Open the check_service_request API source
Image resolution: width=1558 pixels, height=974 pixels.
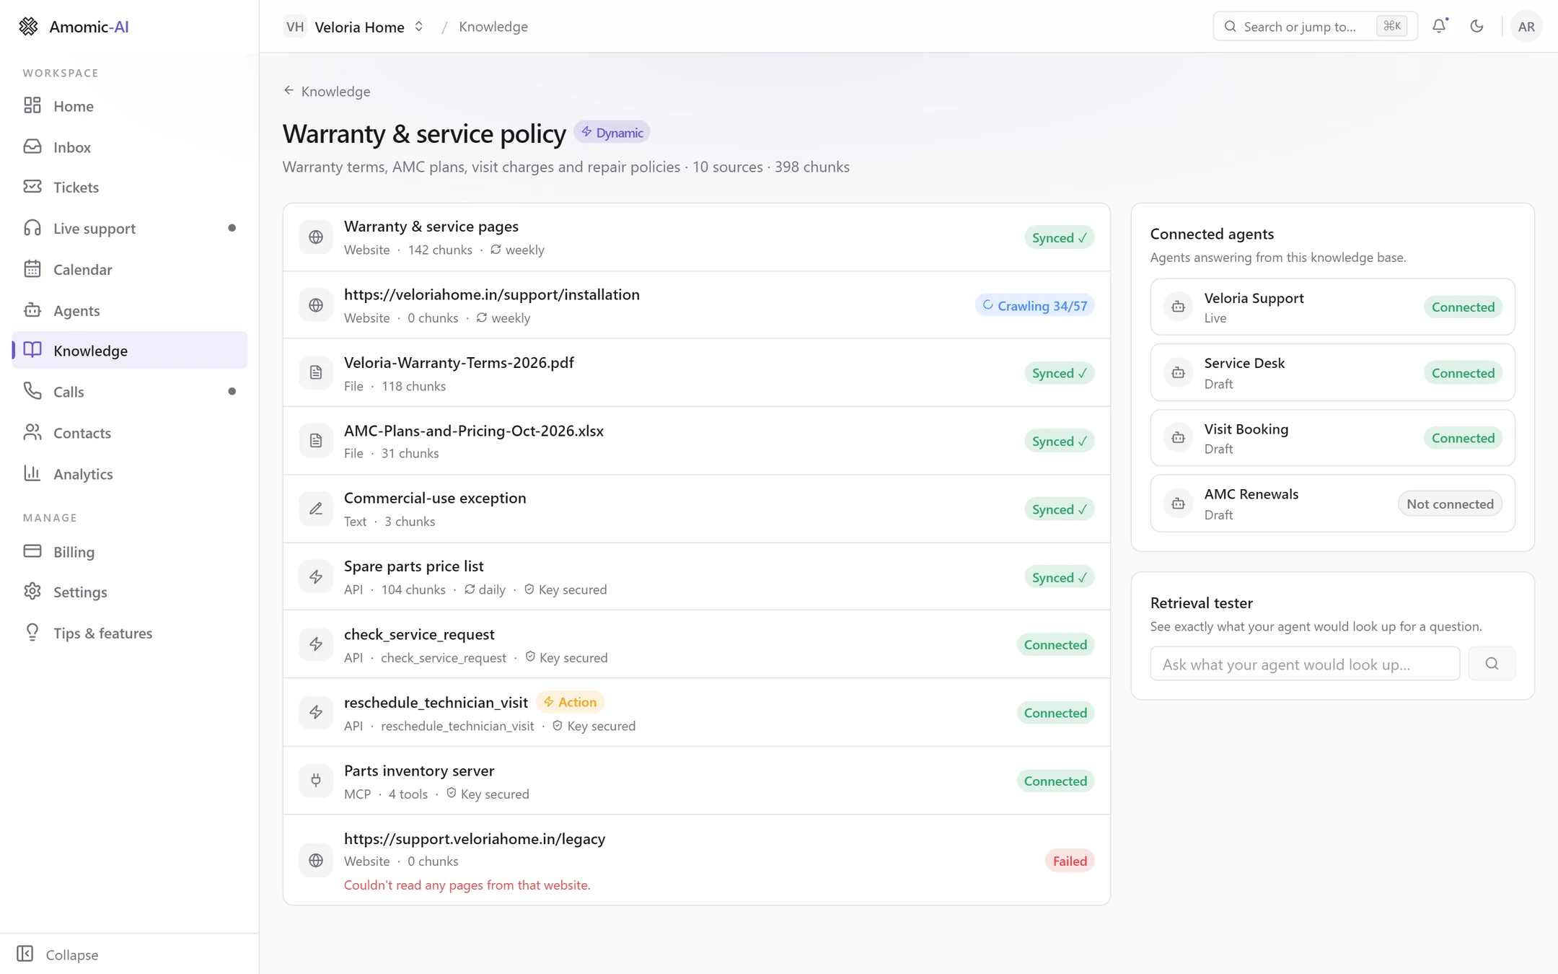(x=697, y=644)
